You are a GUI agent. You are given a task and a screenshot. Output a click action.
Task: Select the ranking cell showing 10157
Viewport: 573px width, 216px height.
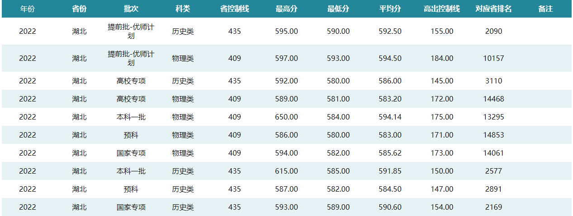[493, 58]
